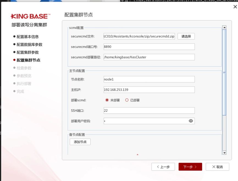Open 配置集群参数 step in sidebar
The height and width of the screenshot is (181, 238).
pos(28,52)
